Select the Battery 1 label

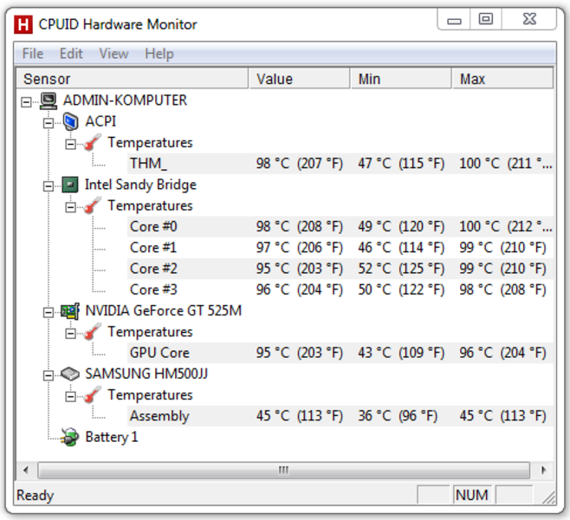click(x=112, y=437)
